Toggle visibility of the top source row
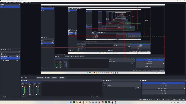 17,54
